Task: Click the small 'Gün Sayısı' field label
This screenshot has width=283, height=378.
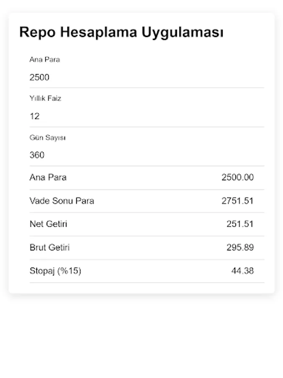Action: click(47, 137)
